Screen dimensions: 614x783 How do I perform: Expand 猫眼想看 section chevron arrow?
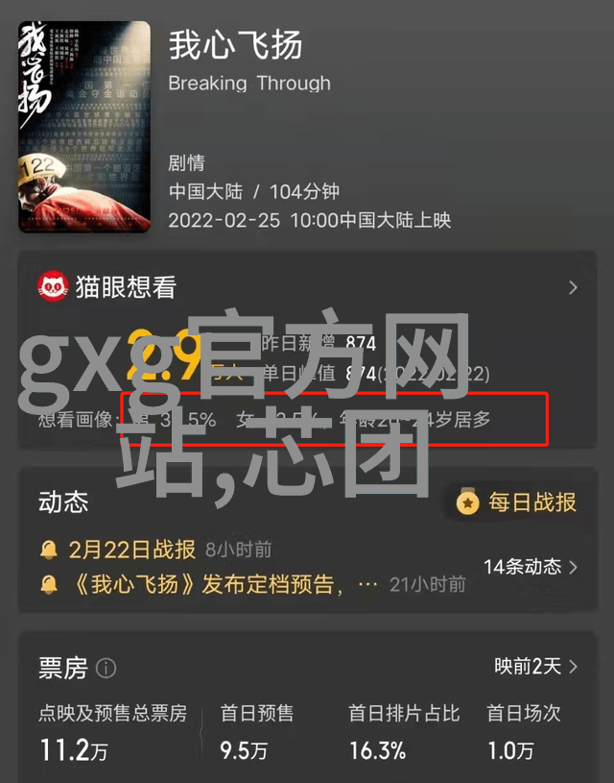click(573, 287)
